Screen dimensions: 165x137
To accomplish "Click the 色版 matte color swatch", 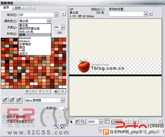I will tap(61, 108).
